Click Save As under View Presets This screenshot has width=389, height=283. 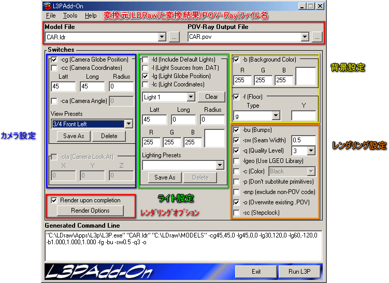(x=74, y=136)
